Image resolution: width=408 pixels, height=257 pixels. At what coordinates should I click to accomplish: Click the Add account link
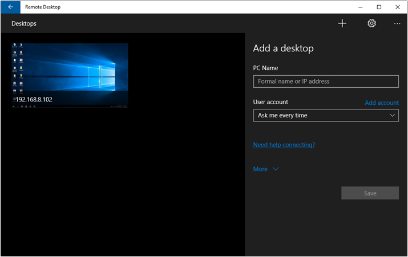click(381, 103)
